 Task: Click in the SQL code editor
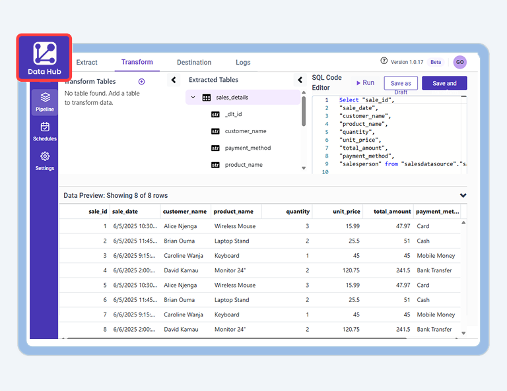[389, 136]
